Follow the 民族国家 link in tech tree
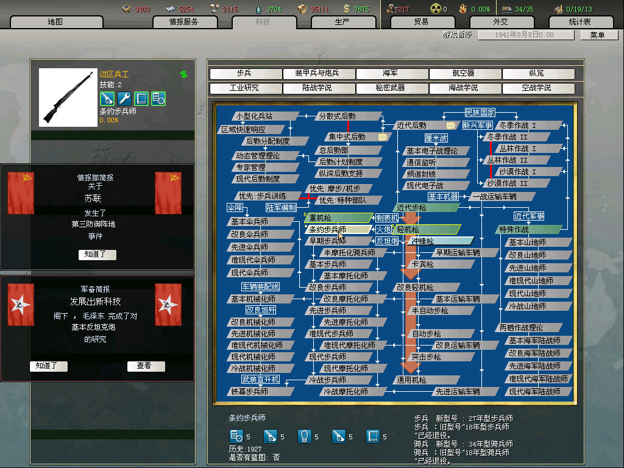This screenshot has height=468, width=624. 480,113
